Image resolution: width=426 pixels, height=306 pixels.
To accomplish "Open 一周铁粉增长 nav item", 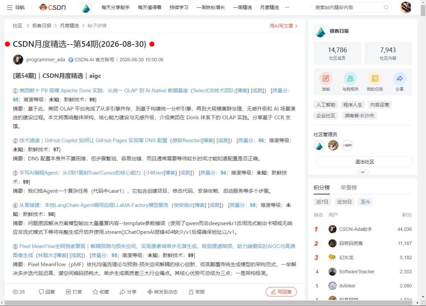I will pos(211,7).
